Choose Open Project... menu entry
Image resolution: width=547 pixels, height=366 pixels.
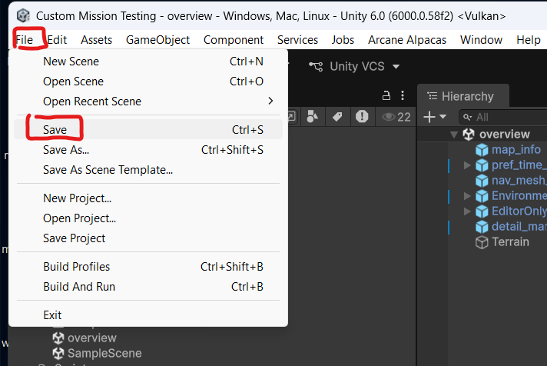(148, 218)
